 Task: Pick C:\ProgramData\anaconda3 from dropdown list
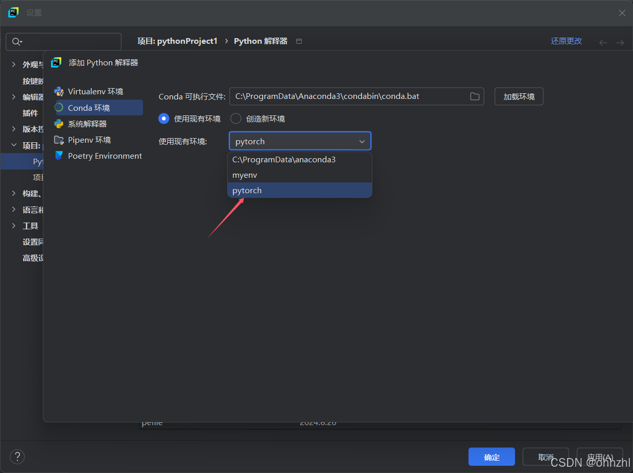(x=300, y=160)
